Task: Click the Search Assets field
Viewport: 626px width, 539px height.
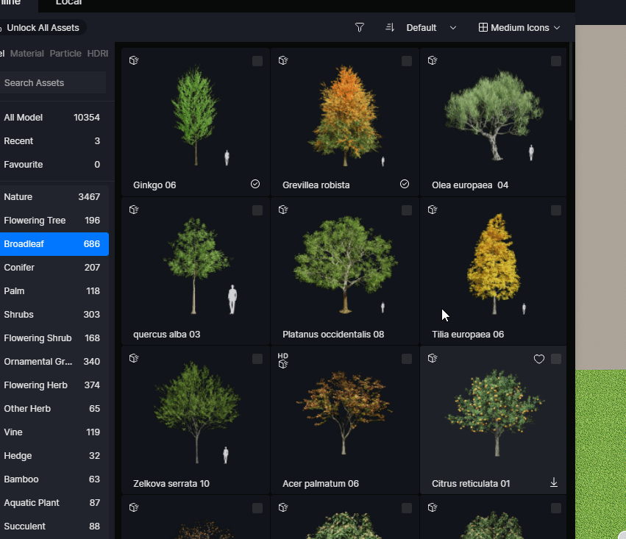Action: [x=52, y=82]
